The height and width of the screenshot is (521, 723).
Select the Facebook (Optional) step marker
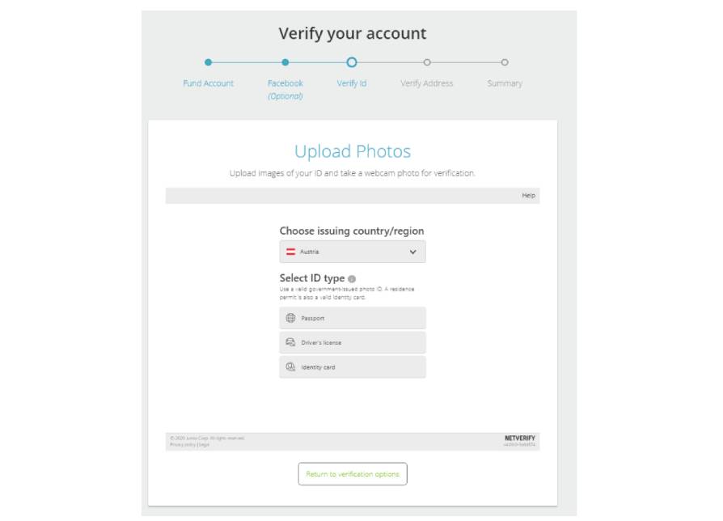coord(285,61)
